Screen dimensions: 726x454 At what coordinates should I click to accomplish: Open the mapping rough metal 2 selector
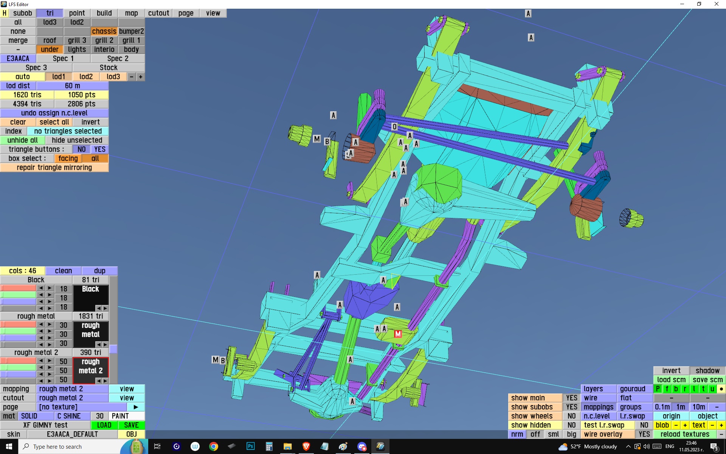(x=73, y=389)
